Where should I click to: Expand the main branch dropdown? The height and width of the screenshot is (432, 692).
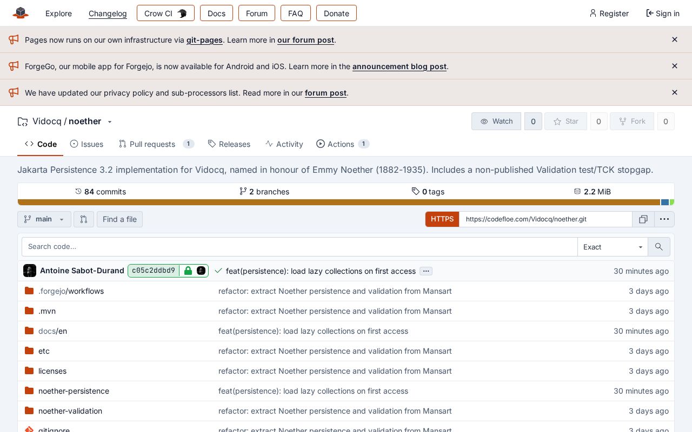coord(44,219)
